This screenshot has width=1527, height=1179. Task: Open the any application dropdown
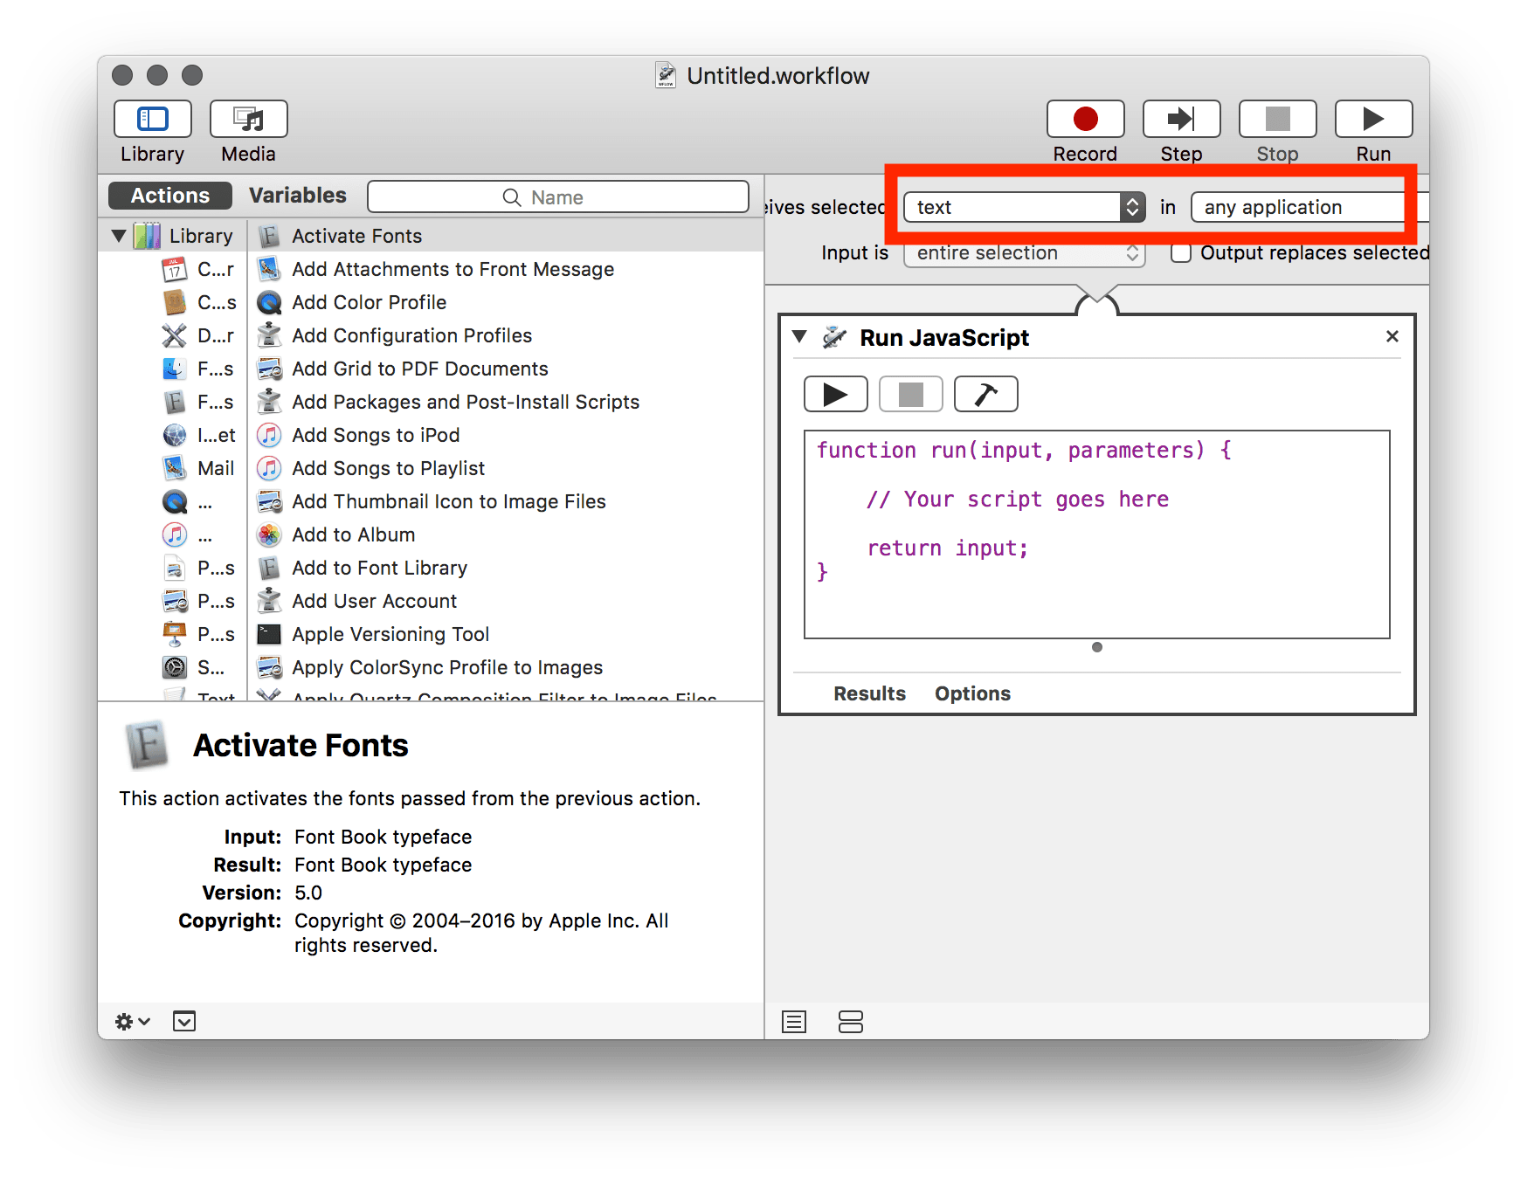click(1302, 207)
